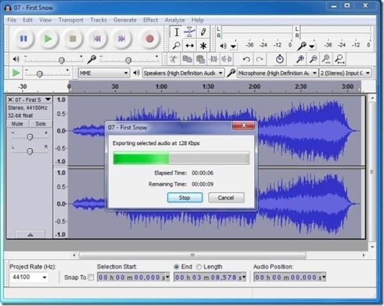
Task: Select the End radio button
Action: 176,267
